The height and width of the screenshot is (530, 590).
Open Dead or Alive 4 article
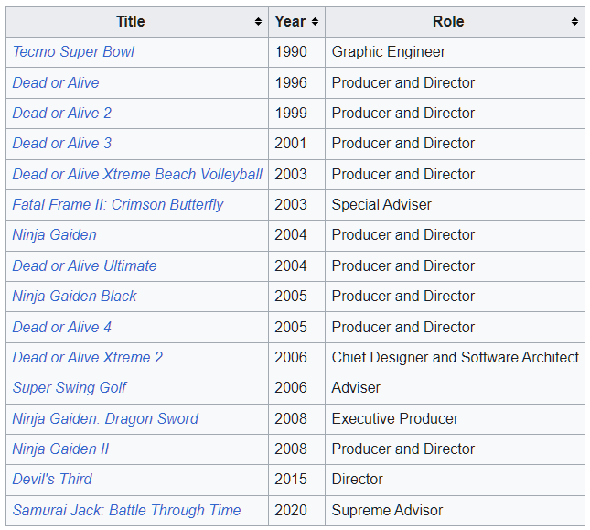[61, 327]
